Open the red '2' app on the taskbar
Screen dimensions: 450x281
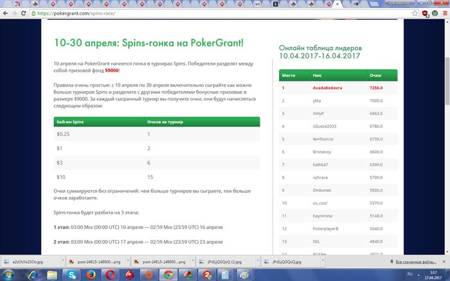(207, 275)
